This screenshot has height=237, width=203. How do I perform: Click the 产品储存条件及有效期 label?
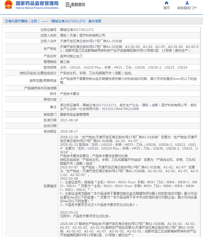pyautogui.click(x=41, y=88)
